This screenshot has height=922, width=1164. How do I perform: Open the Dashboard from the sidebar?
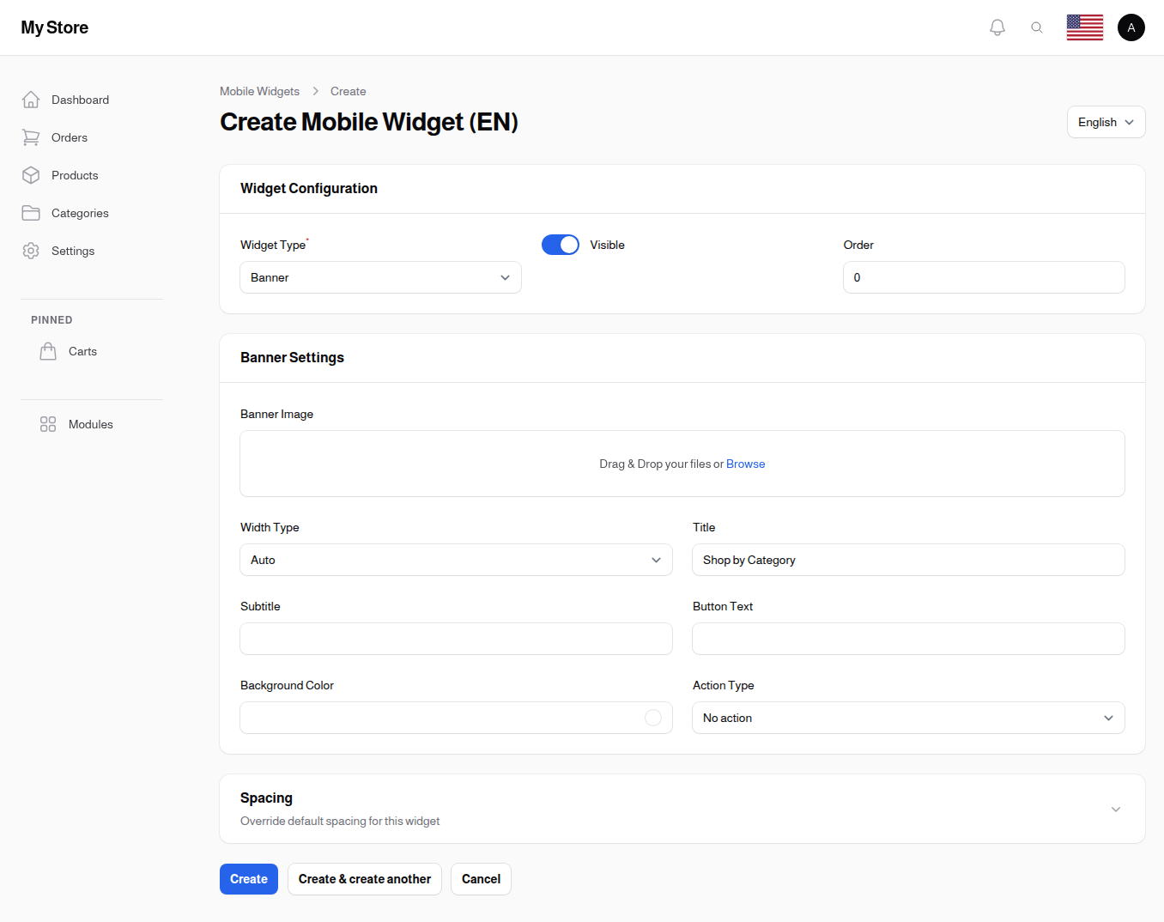pyautogui.click(x=79, y=100)
